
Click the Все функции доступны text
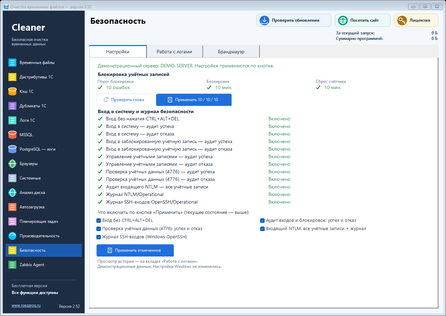click(x=35, y=293)
